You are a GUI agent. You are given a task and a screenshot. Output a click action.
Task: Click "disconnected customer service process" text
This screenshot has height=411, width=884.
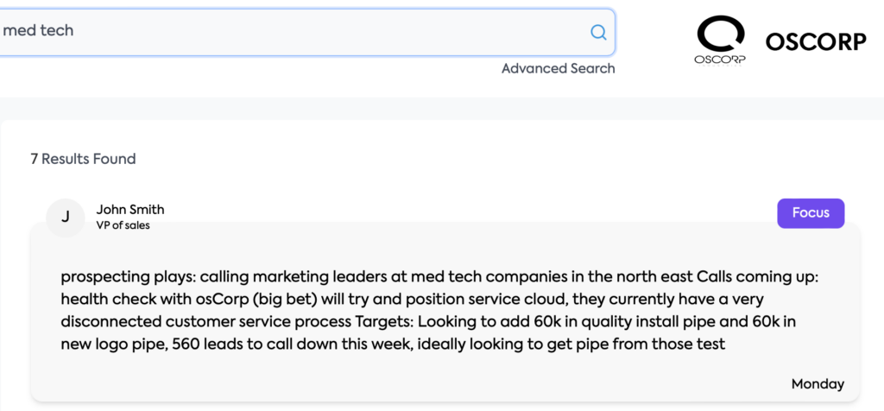coord(206,322)
